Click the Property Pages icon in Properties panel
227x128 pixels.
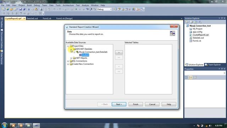coord(195,78)
